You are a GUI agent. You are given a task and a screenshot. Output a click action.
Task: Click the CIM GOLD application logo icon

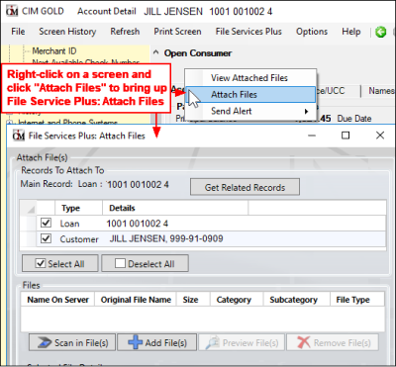pyautogui.click(x=12, y=12)
